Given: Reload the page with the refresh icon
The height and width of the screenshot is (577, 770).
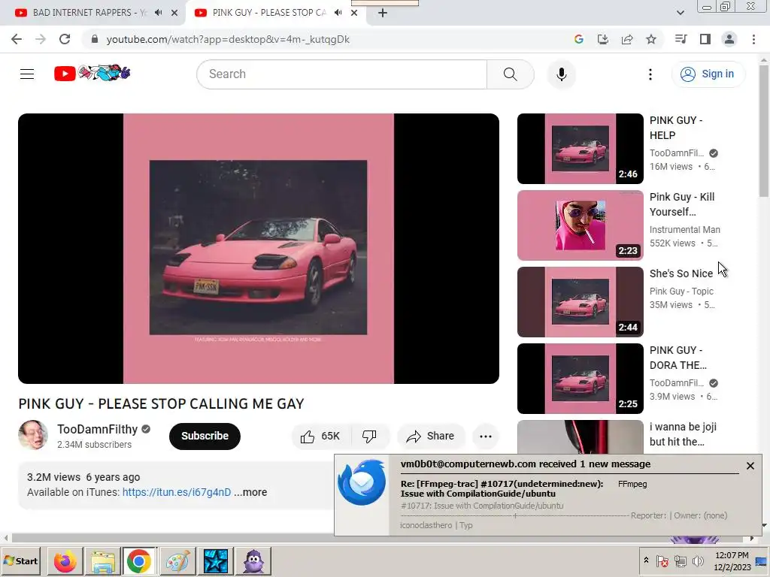Looking at the screenshot, I should [65, 39].
